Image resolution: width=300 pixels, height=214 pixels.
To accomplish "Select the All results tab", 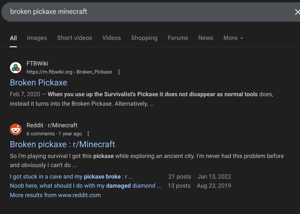I will (13, 38).
